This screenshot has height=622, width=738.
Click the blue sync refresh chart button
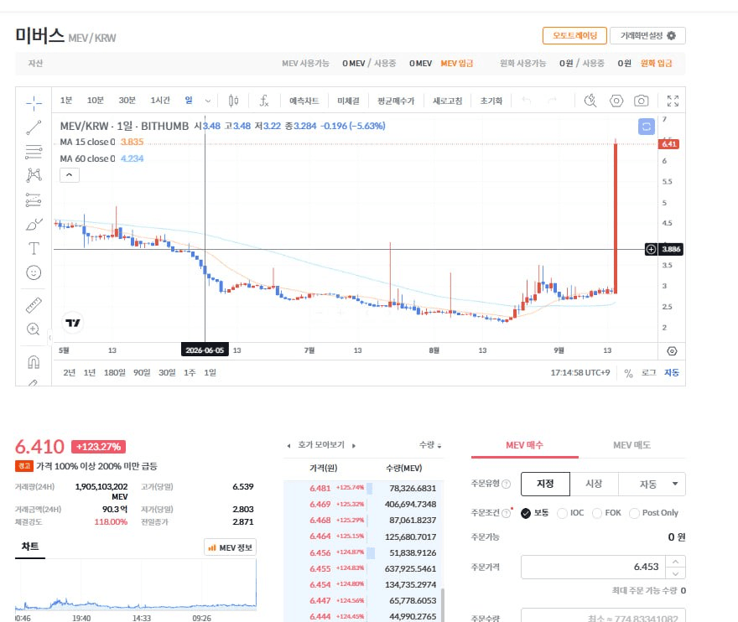(x=647, y=127)
